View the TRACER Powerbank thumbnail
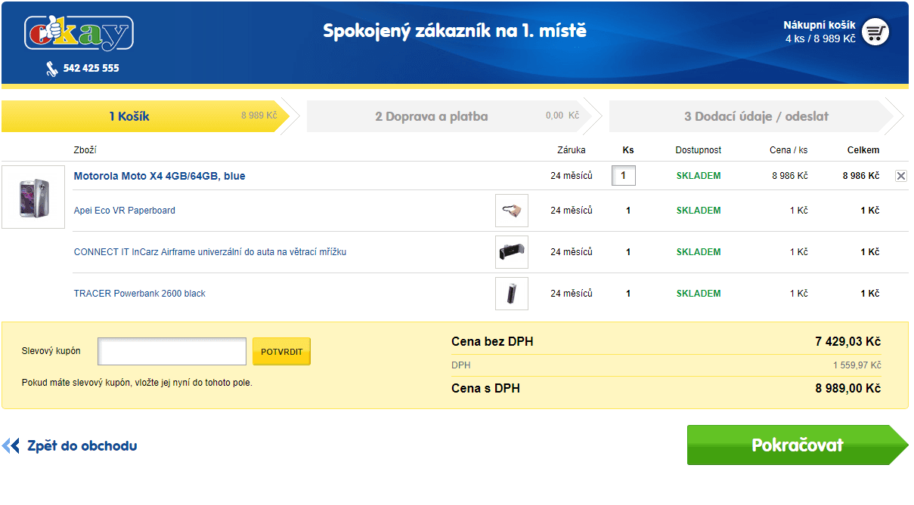 click(512, 294)
